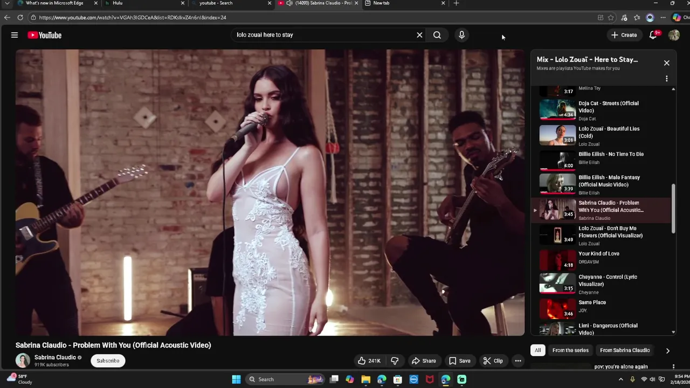690x388 pixels.
Task: Play Lolo Zouaï - Beautiful Lies (Cold)
Action: tap(601, 136)
